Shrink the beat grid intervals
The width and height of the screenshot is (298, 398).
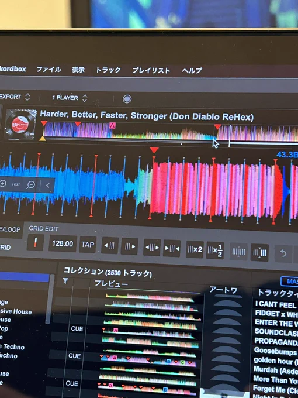(172, 248)
